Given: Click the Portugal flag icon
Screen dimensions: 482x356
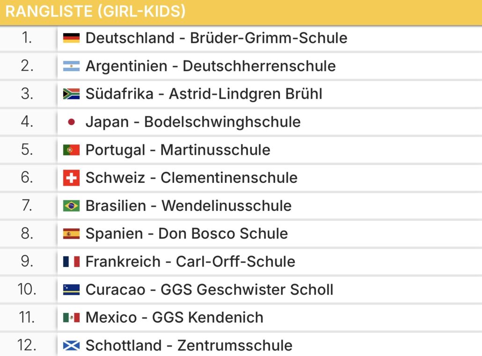Looking at the screenshot, I should pos(71,150).
